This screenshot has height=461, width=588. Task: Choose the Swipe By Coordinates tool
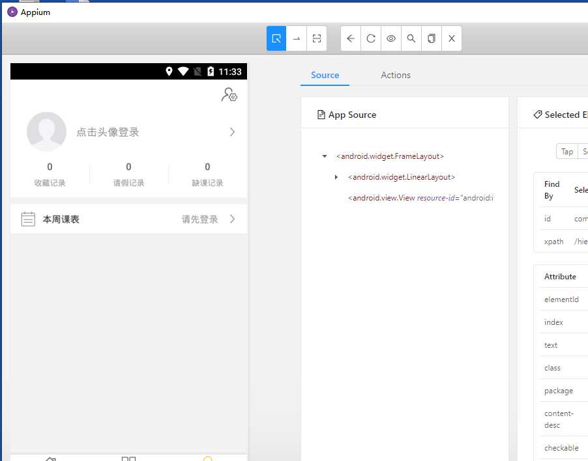coord(297,38)
